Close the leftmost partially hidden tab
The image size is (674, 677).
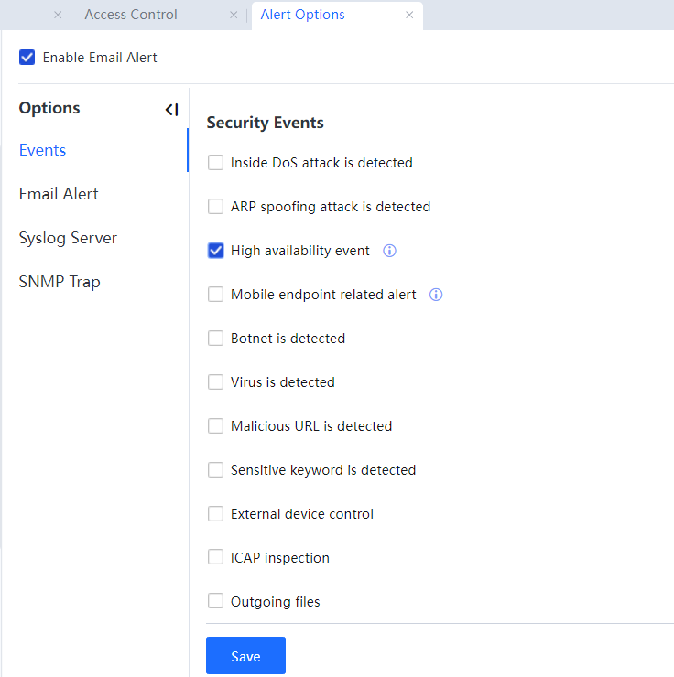[58, 15]
